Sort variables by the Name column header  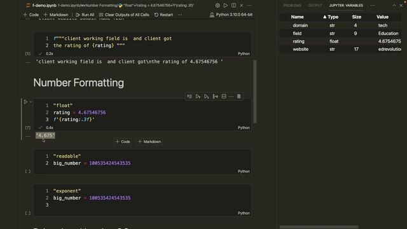click(x=297, y=17)
